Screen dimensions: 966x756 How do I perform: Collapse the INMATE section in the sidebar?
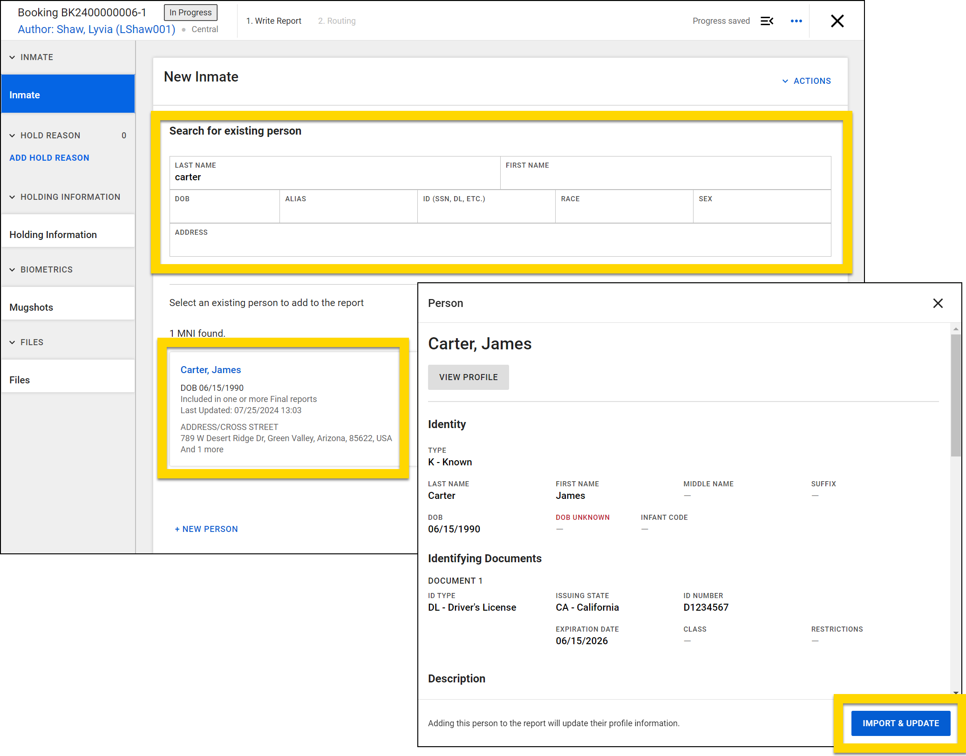pos(13,57)
